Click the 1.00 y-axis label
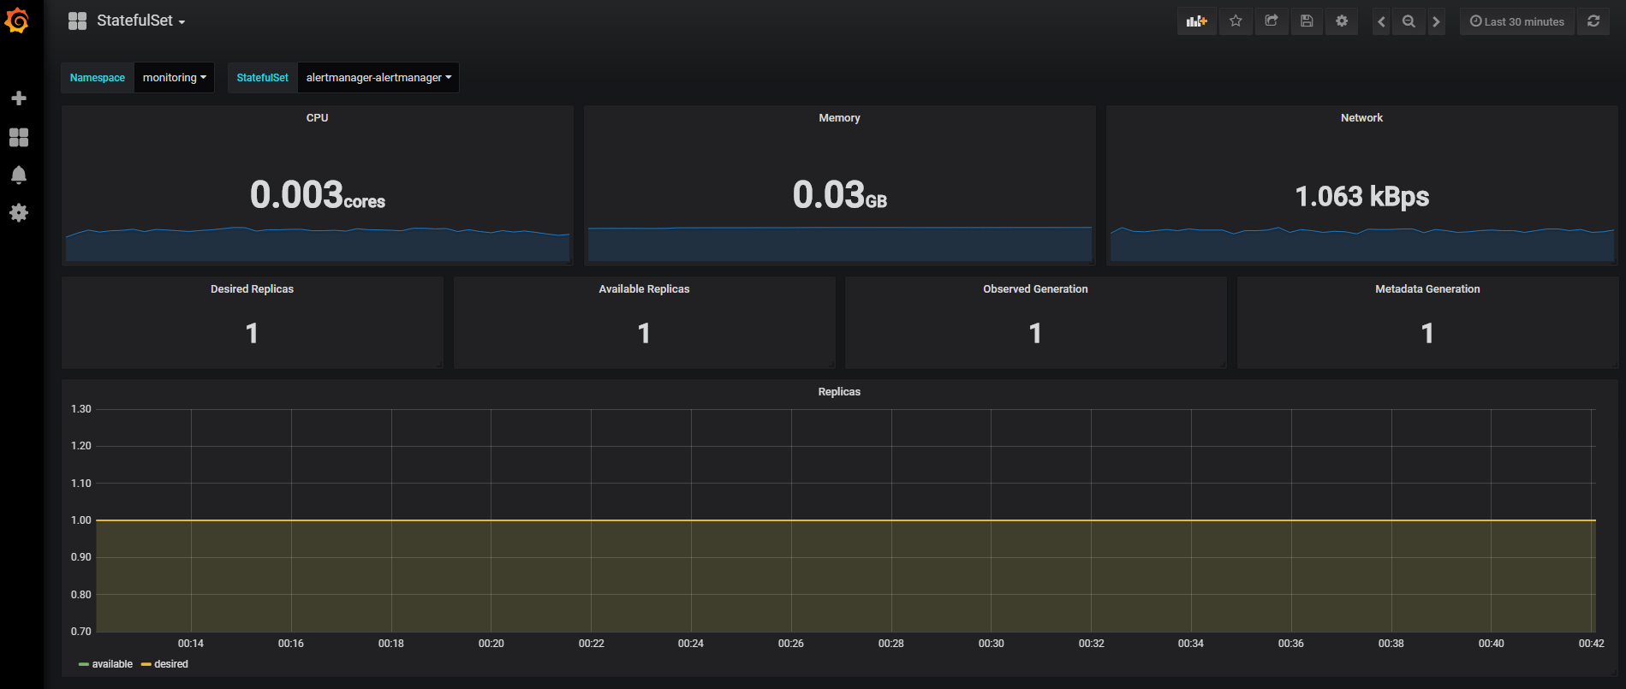Viewport: 1626px width, 689px height. [81, 520]
